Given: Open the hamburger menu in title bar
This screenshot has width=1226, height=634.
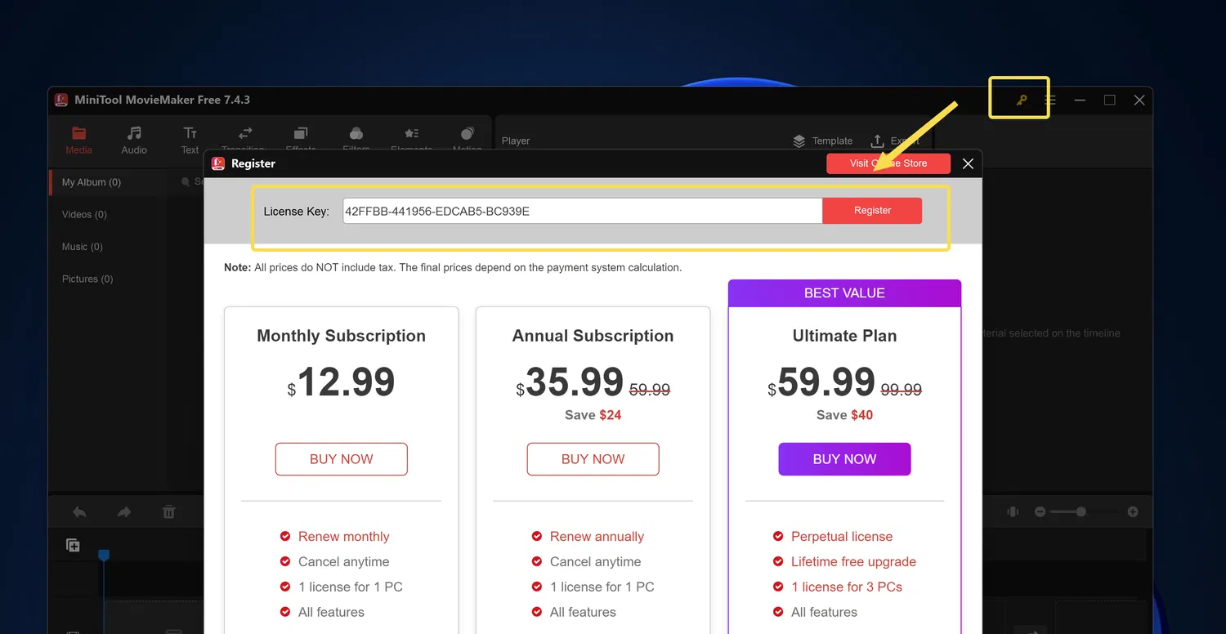Looking at the screenshot, I should [1050, 100].
